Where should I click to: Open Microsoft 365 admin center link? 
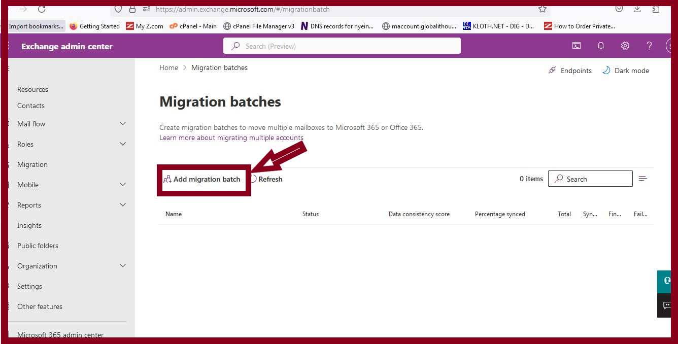coord(60,334)
